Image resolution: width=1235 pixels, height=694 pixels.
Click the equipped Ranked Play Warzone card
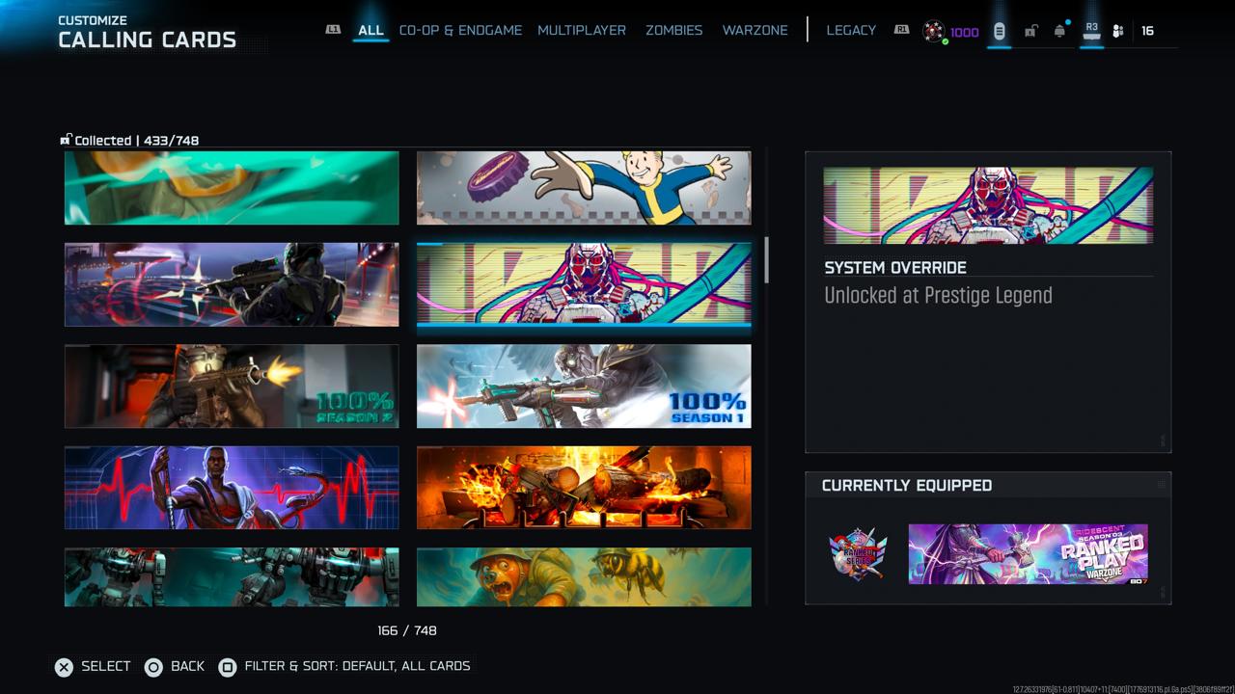click(1029, 554)
